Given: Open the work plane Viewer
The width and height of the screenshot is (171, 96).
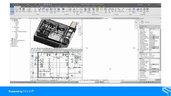Looking at the screenshot, I should pos(147,10).
